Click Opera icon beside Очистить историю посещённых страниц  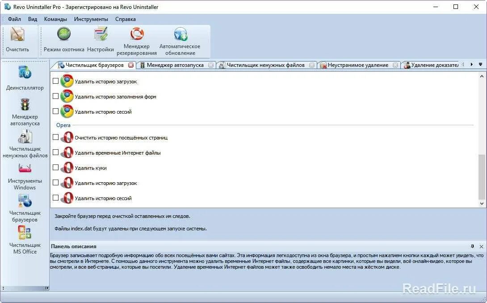(x=67, y=137)
